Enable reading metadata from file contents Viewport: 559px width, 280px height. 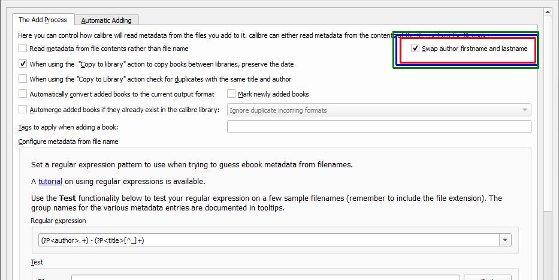23,49
